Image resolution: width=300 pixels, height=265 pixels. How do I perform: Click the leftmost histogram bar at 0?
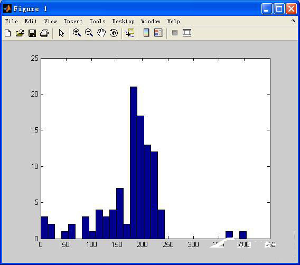(x=44, y=228)
